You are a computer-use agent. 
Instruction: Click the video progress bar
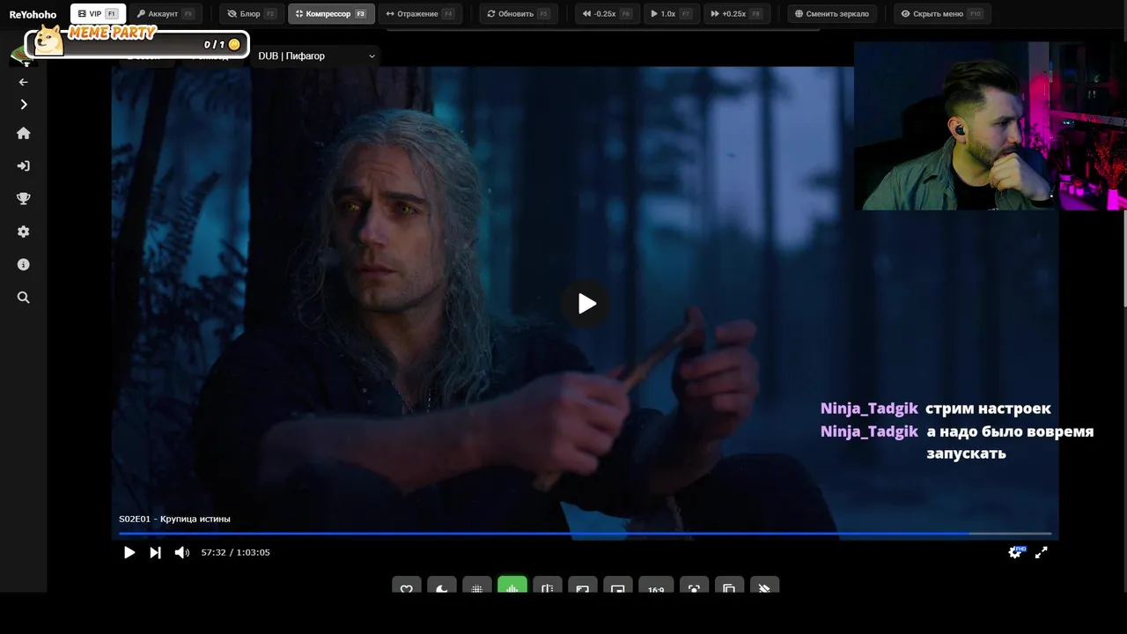[585, 534]
